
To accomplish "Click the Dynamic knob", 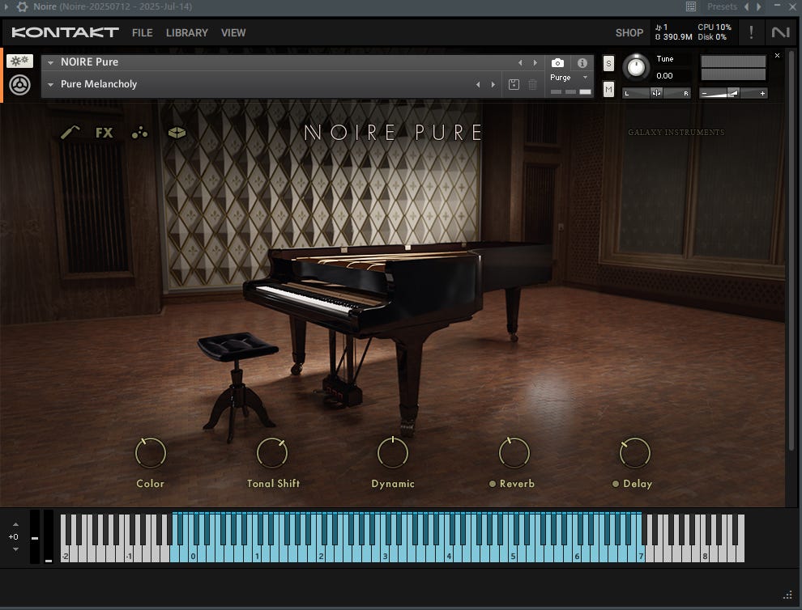I will coord(393,453).
